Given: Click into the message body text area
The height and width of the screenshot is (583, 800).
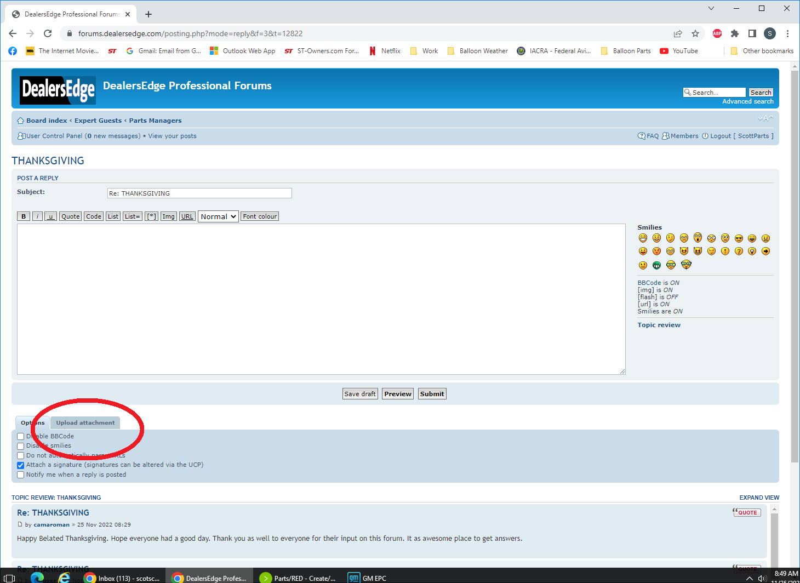Looking at the screenshot, I should pyautogui.click(x=321, y=299).
